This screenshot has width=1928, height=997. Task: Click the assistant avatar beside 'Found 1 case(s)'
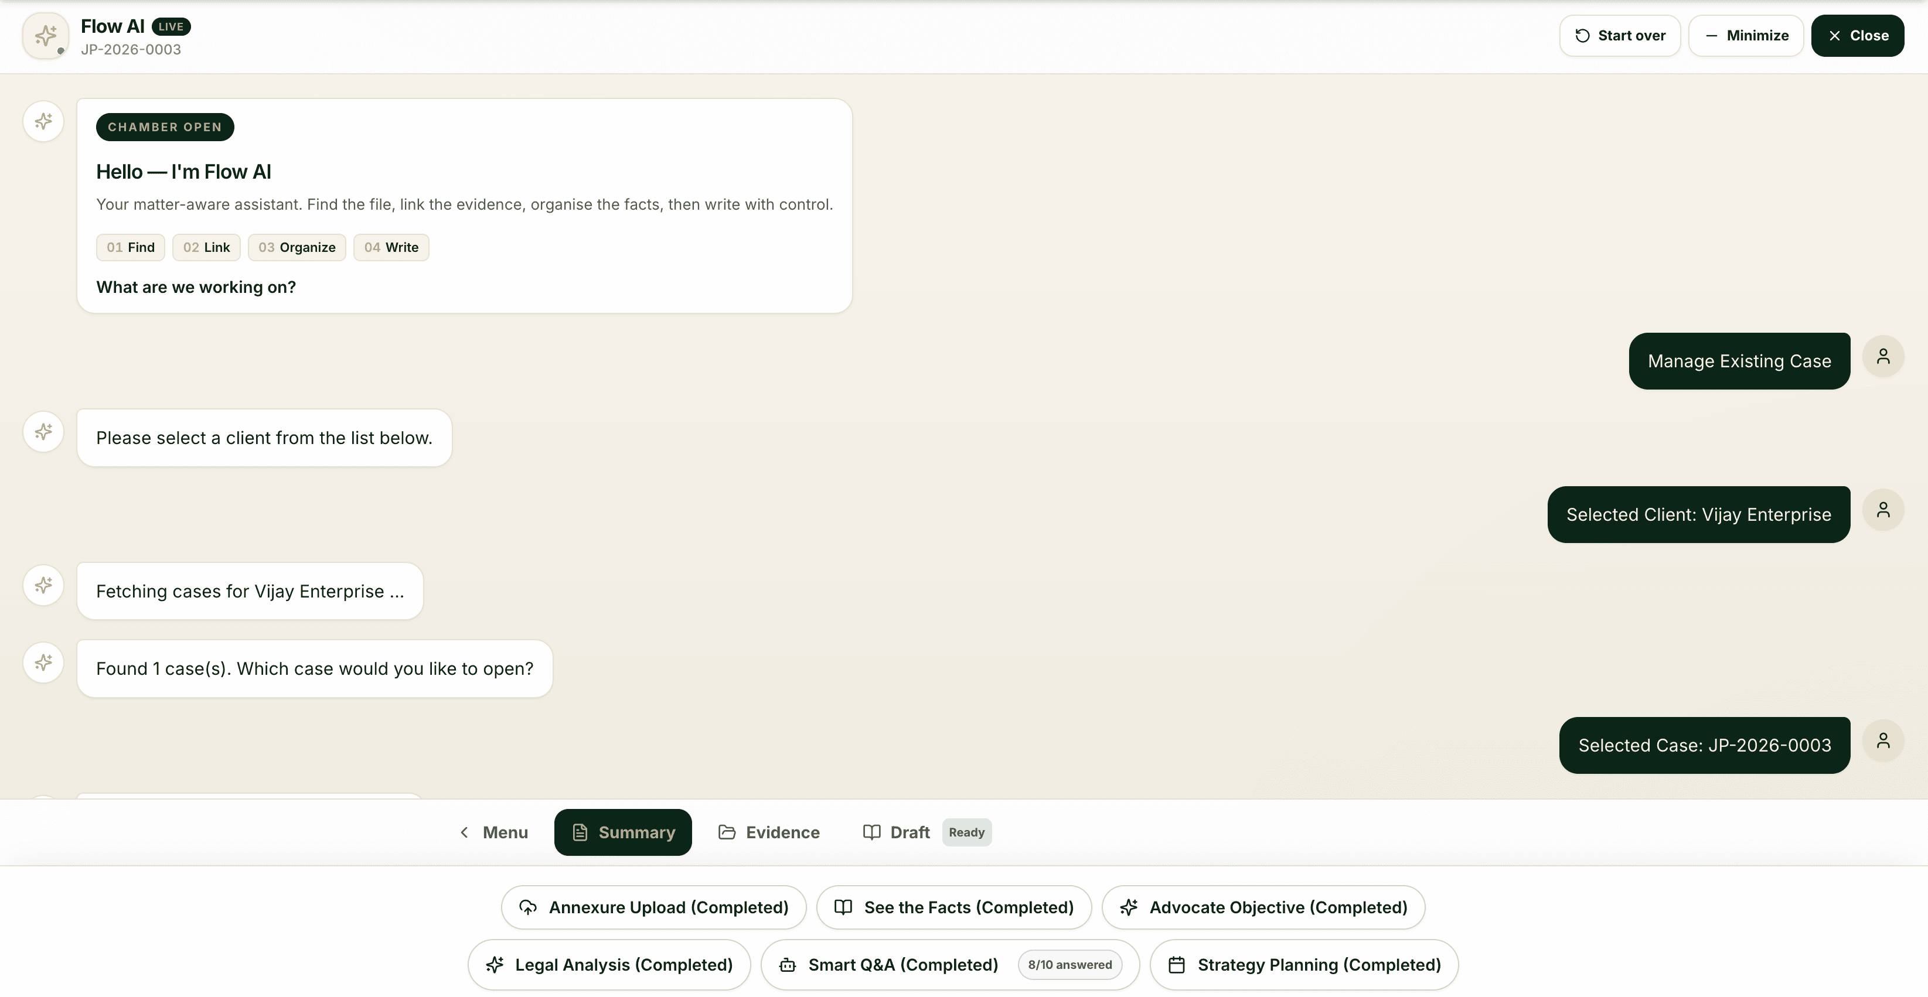(43, 662)
